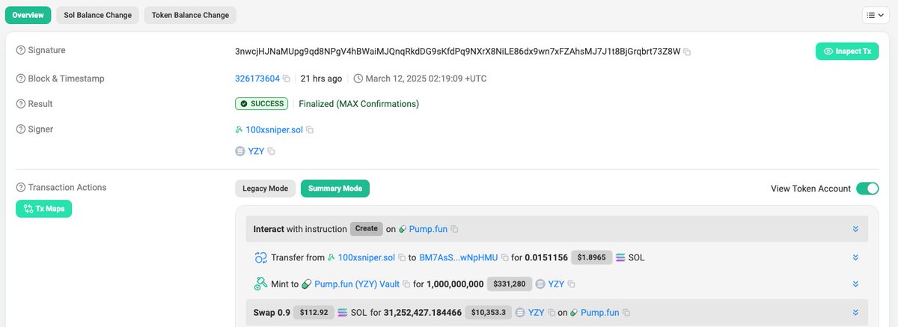Copy the BM7AsS...wNpHMU address
This screenshot has height=327, width=898.
click(x=504, y=257)
